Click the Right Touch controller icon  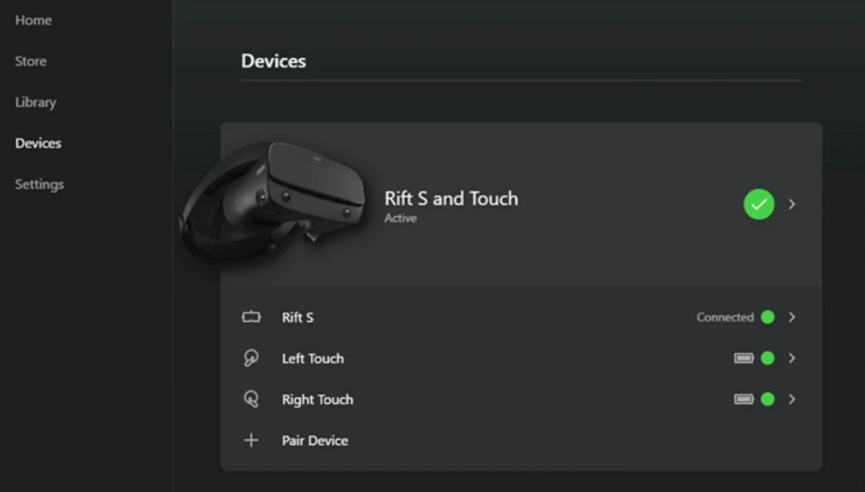point(250,399)
